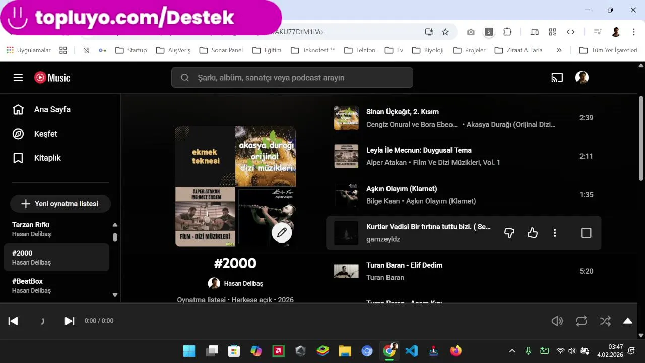Select the #2000 playlist in sidebar

[56, 257]
